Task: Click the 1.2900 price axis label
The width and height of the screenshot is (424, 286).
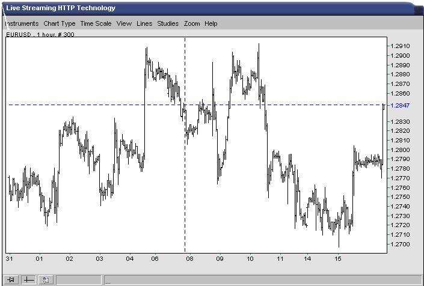Action: (x=400, y=56)
